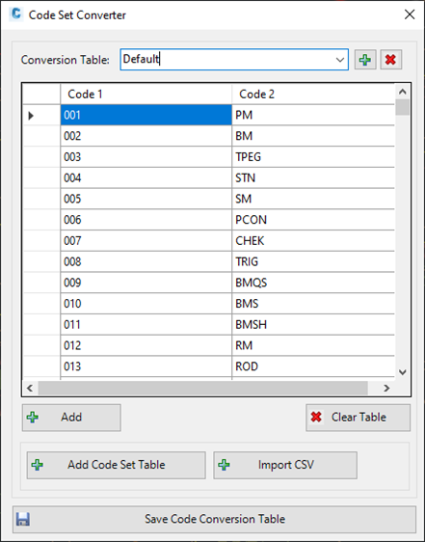Select the 007 cell in Code 1
Image resolution: width=425 pixels, height=542 pixels.
(146, 240)
